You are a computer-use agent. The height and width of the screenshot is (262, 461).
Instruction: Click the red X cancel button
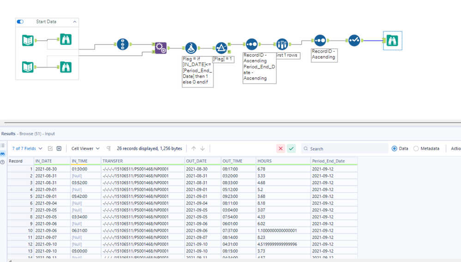tap(280, 148)
